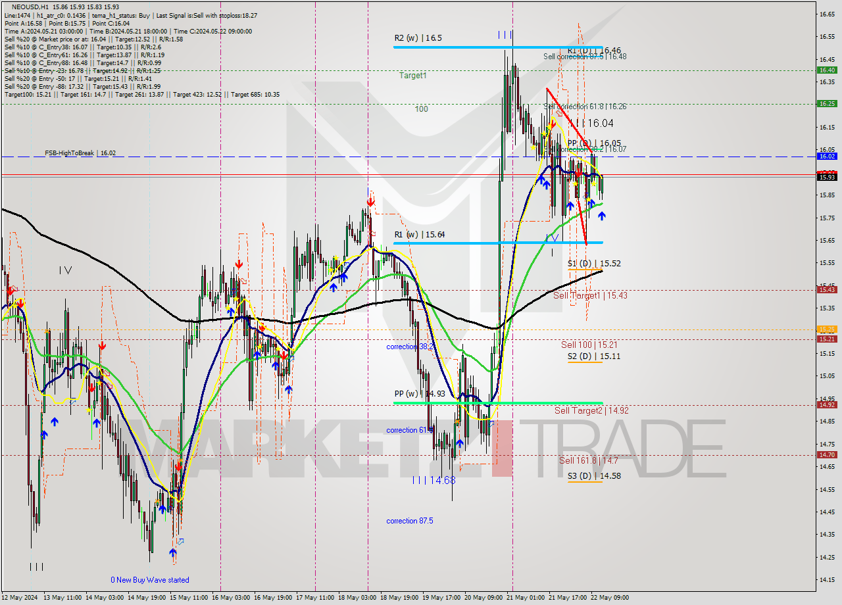Click the 'Sell Target1 | 15.43' label
Viewport: 842px width, 605px height.
click(x=590, y=295)
